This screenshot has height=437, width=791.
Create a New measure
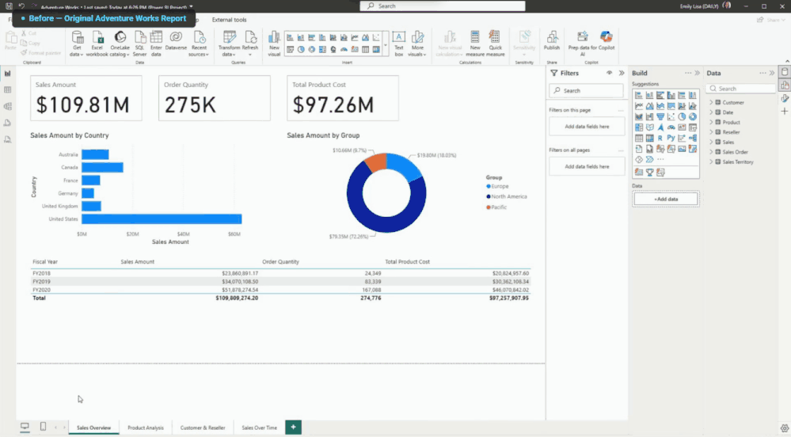tap(475, 44)
